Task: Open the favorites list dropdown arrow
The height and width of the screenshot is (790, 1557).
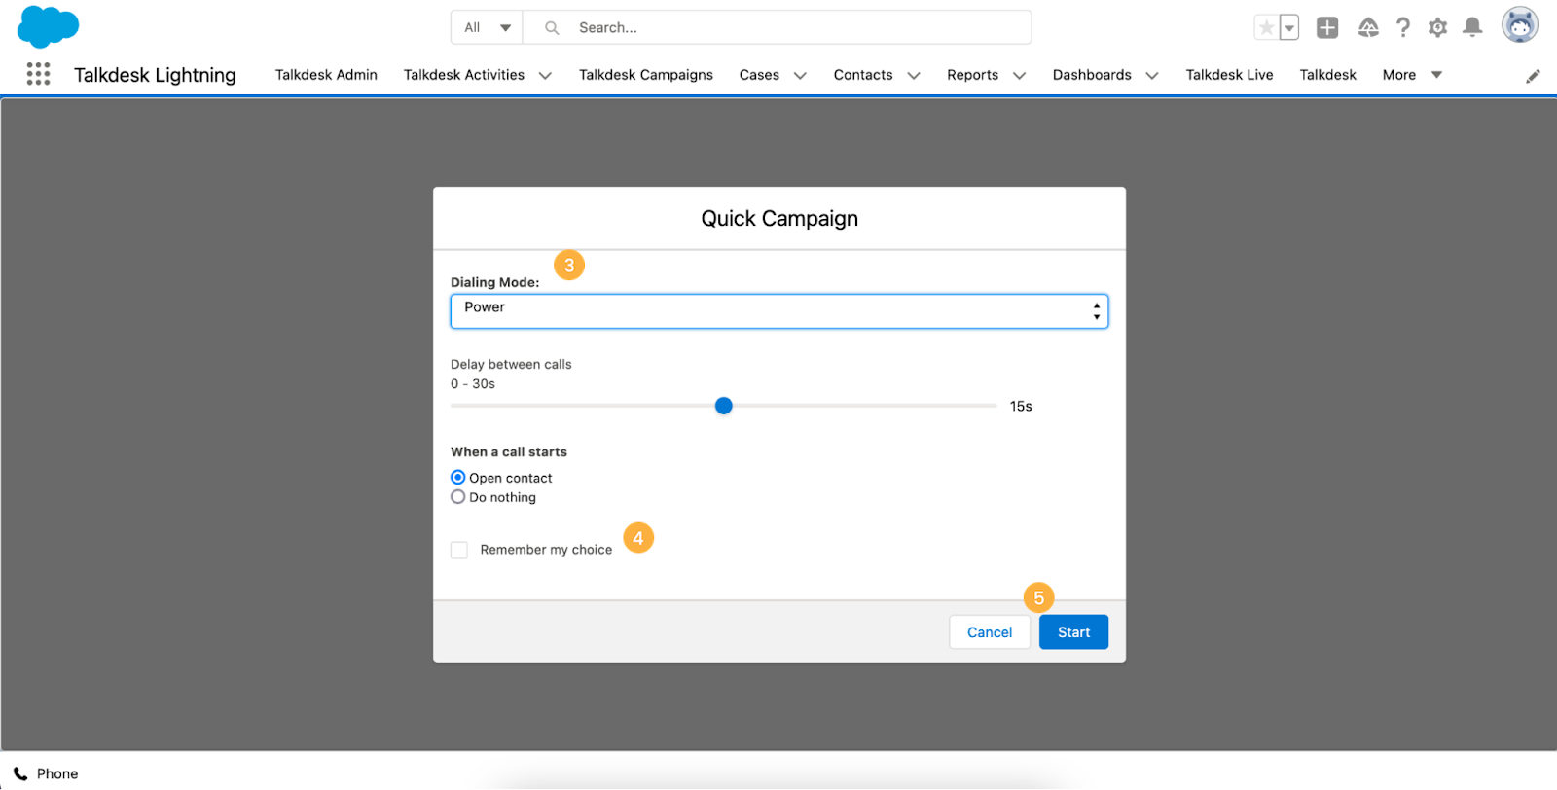Action: point(1289,28)
